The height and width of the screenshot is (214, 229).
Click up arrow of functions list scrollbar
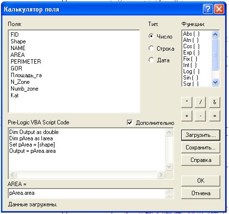pyautogui.click(x=215, y=34)
